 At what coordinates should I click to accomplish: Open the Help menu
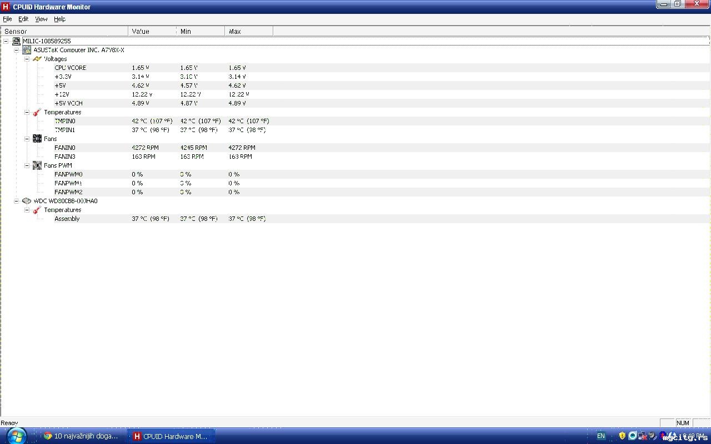click(x=59, y=19)
